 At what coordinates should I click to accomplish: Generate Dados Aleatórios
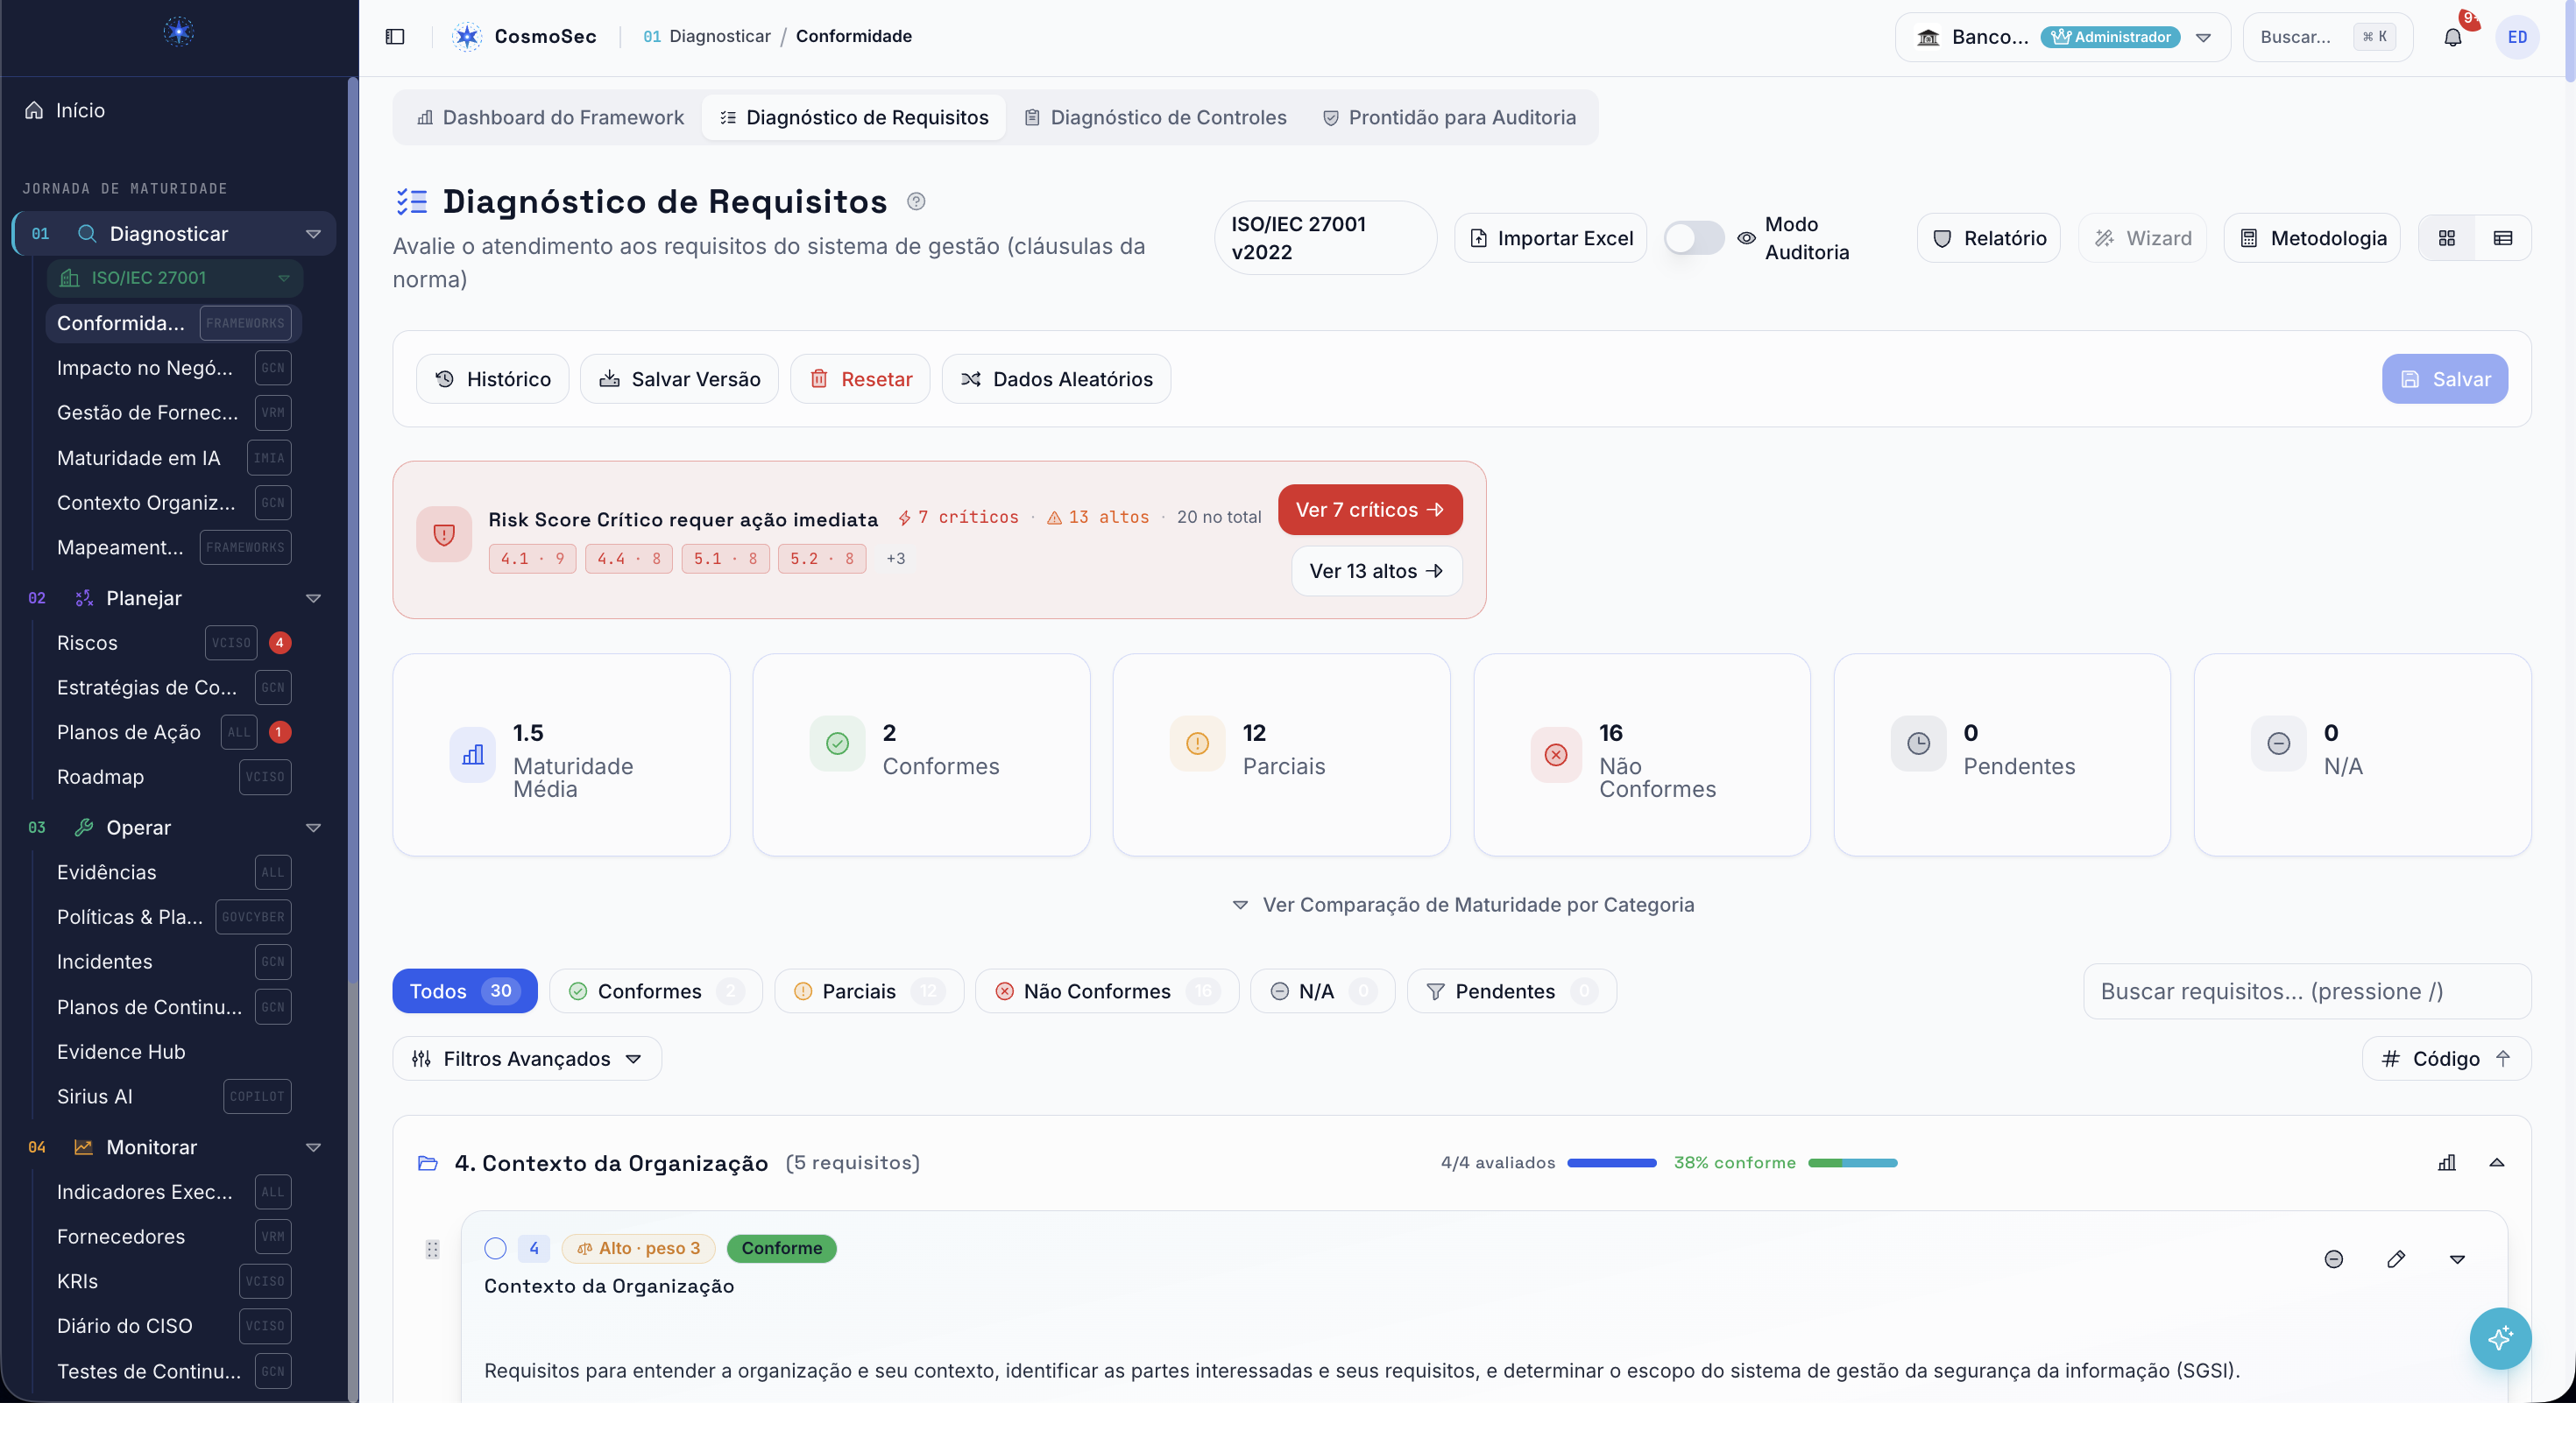coord(1056,378)
